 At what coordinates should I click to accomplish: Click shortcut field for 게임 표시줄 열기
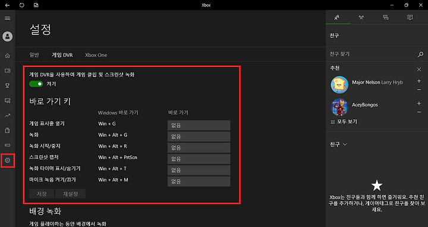(x=199, y=126)
